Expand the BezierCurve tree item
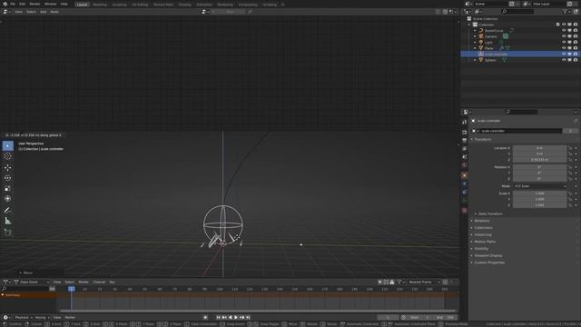This screenshot has height=327, width=581. (475, 31)
